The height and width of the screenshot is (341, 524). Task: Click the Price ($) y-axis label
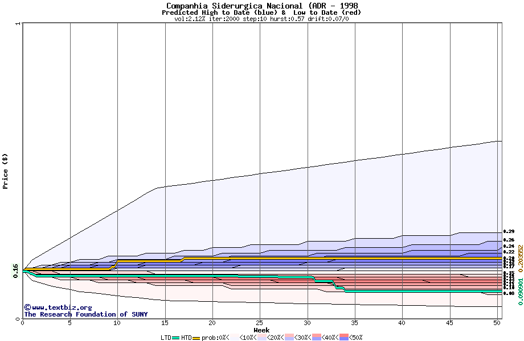[x=6, y=171]
